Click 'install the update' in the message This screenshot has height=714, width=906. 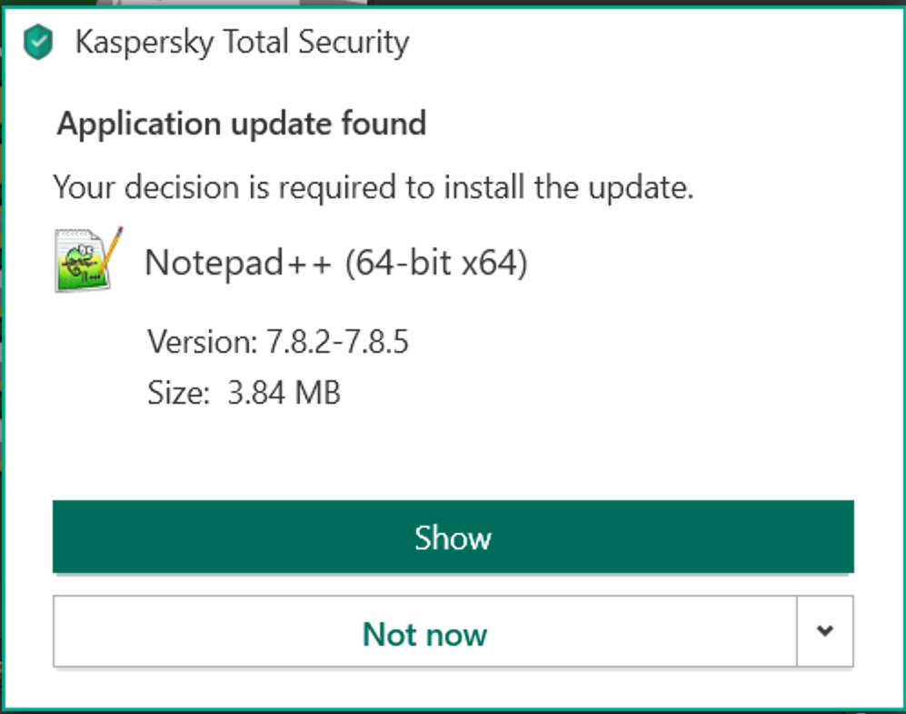coord(569,187)
